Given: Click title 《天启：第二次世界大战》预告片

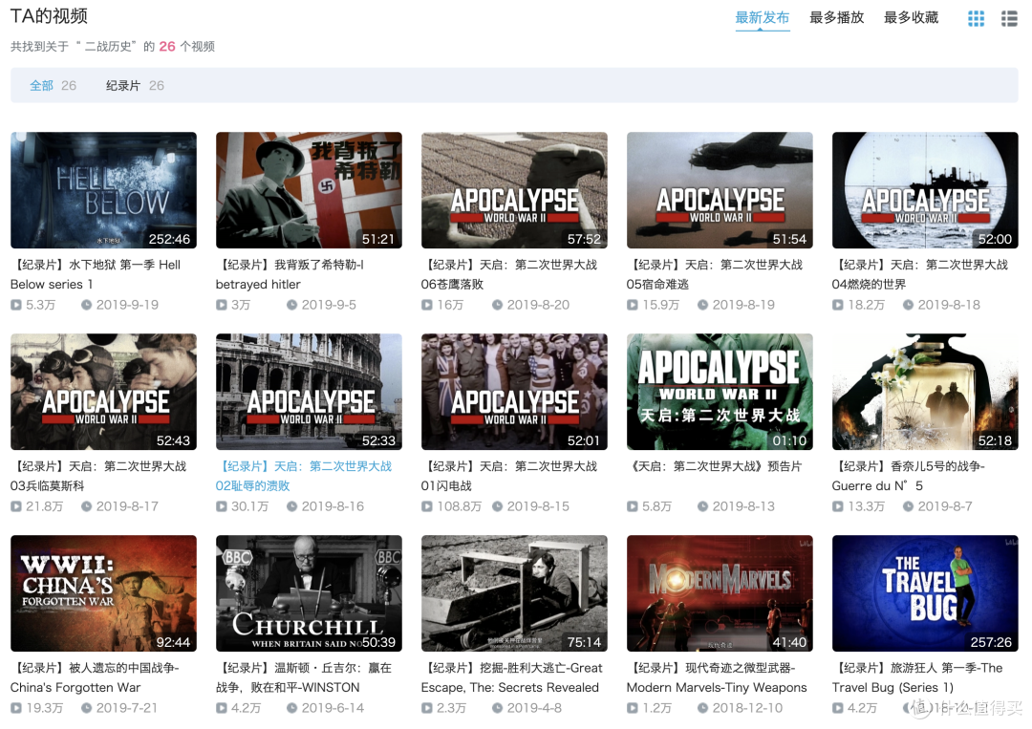Looking at the screenshot, I should tap(715, 466).
